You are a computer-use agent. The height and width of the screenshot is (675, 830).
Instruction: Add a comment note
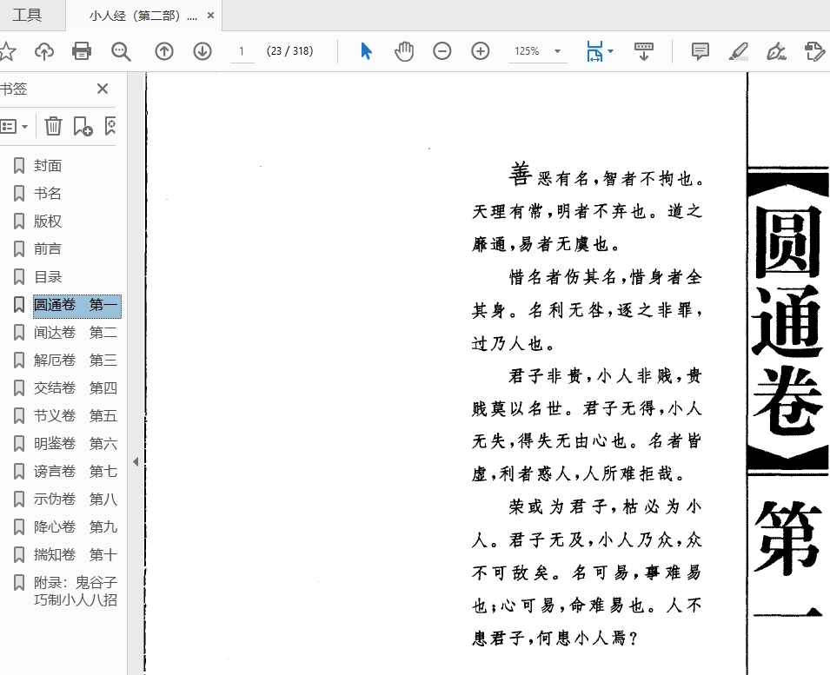(700, 51)
